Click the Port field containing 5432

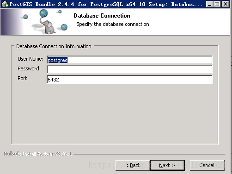pyautogui.click(x=129, y=80)
